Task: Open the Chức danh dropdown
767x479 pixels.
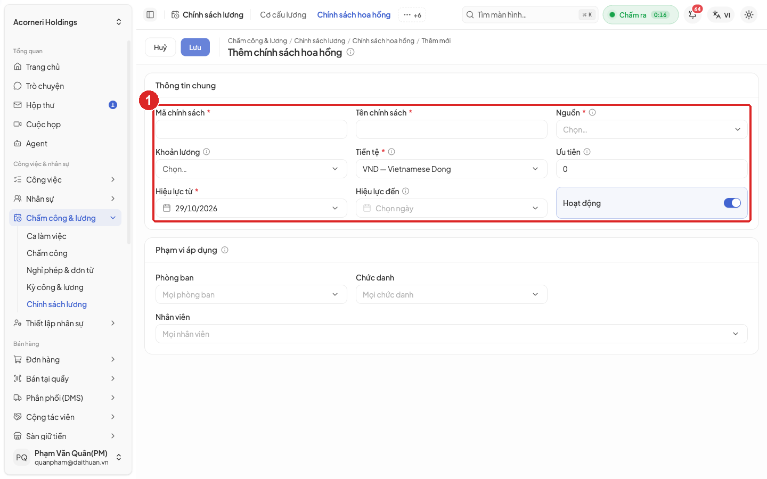Action: [x=452, y=294]
